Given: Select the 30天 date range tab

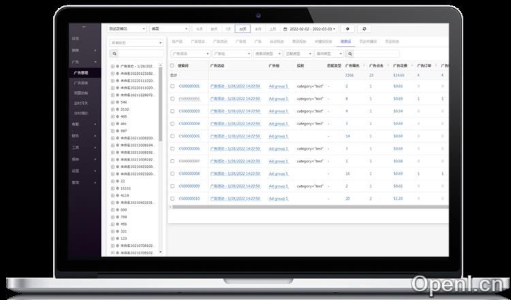Looking at the screenshot, I should [x=243, y=29].
